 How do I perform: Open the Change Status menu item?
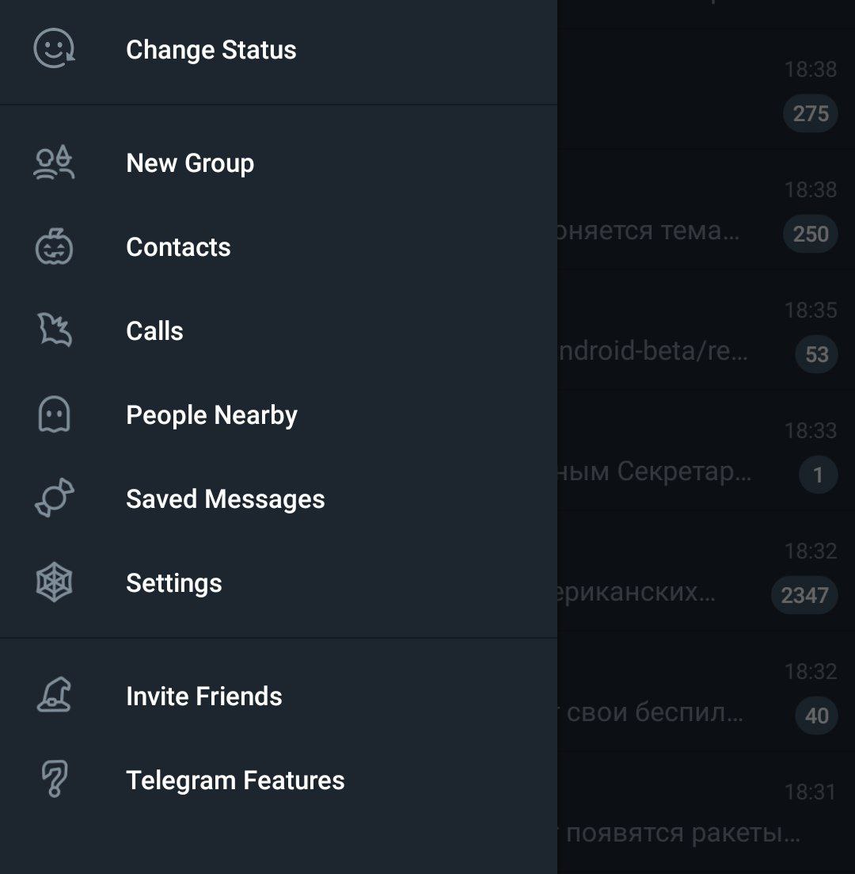[x=211, y=50]
